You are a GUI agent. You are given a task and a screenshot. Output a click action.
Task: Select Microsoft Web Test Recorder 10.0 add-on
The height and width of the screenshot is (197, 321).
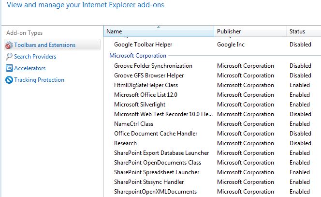[x=163, y=114]
